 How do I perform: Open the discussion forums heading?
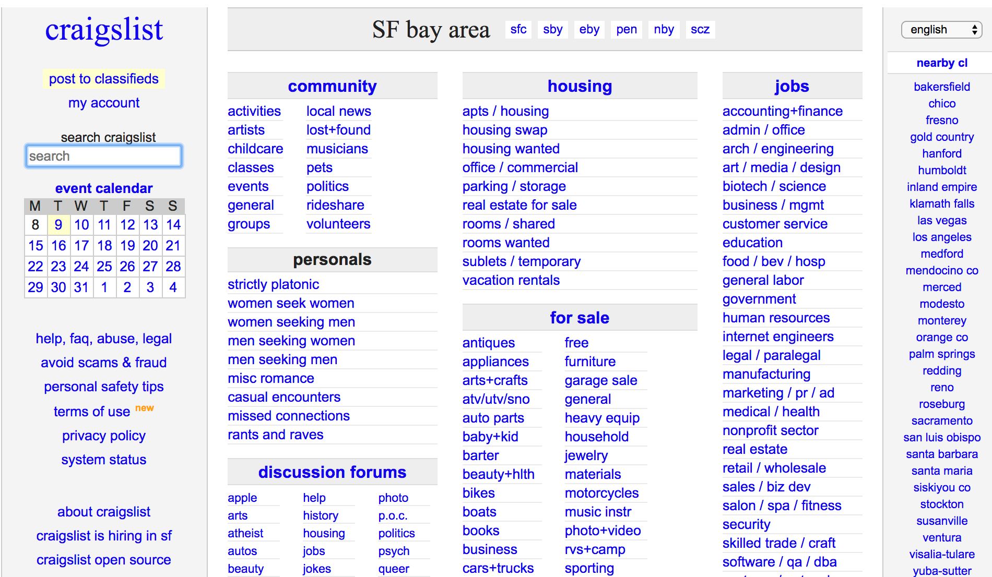pyautogui.click(x=332, y=472)
